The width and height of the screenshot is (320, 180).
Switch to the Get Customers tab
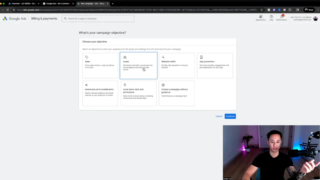tap(58, 3)
